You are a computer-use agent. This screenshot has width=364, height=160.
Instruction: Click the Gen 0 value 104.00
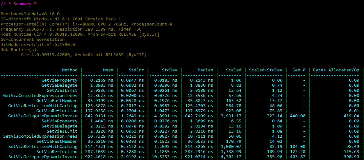point(298,146)
